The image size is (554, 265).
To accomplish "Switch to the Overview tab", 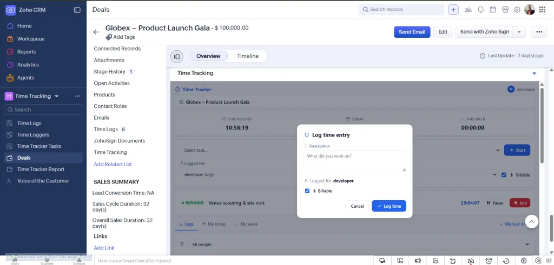I will 208,56.
